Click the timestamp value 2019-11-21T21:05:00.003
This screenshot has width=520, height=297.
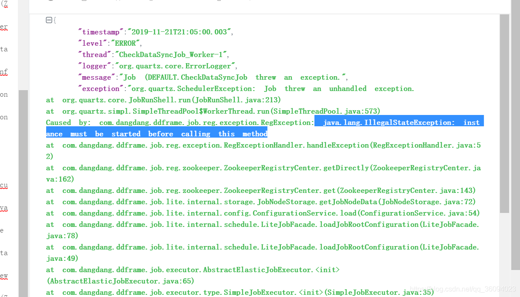(x=179, y=32)
